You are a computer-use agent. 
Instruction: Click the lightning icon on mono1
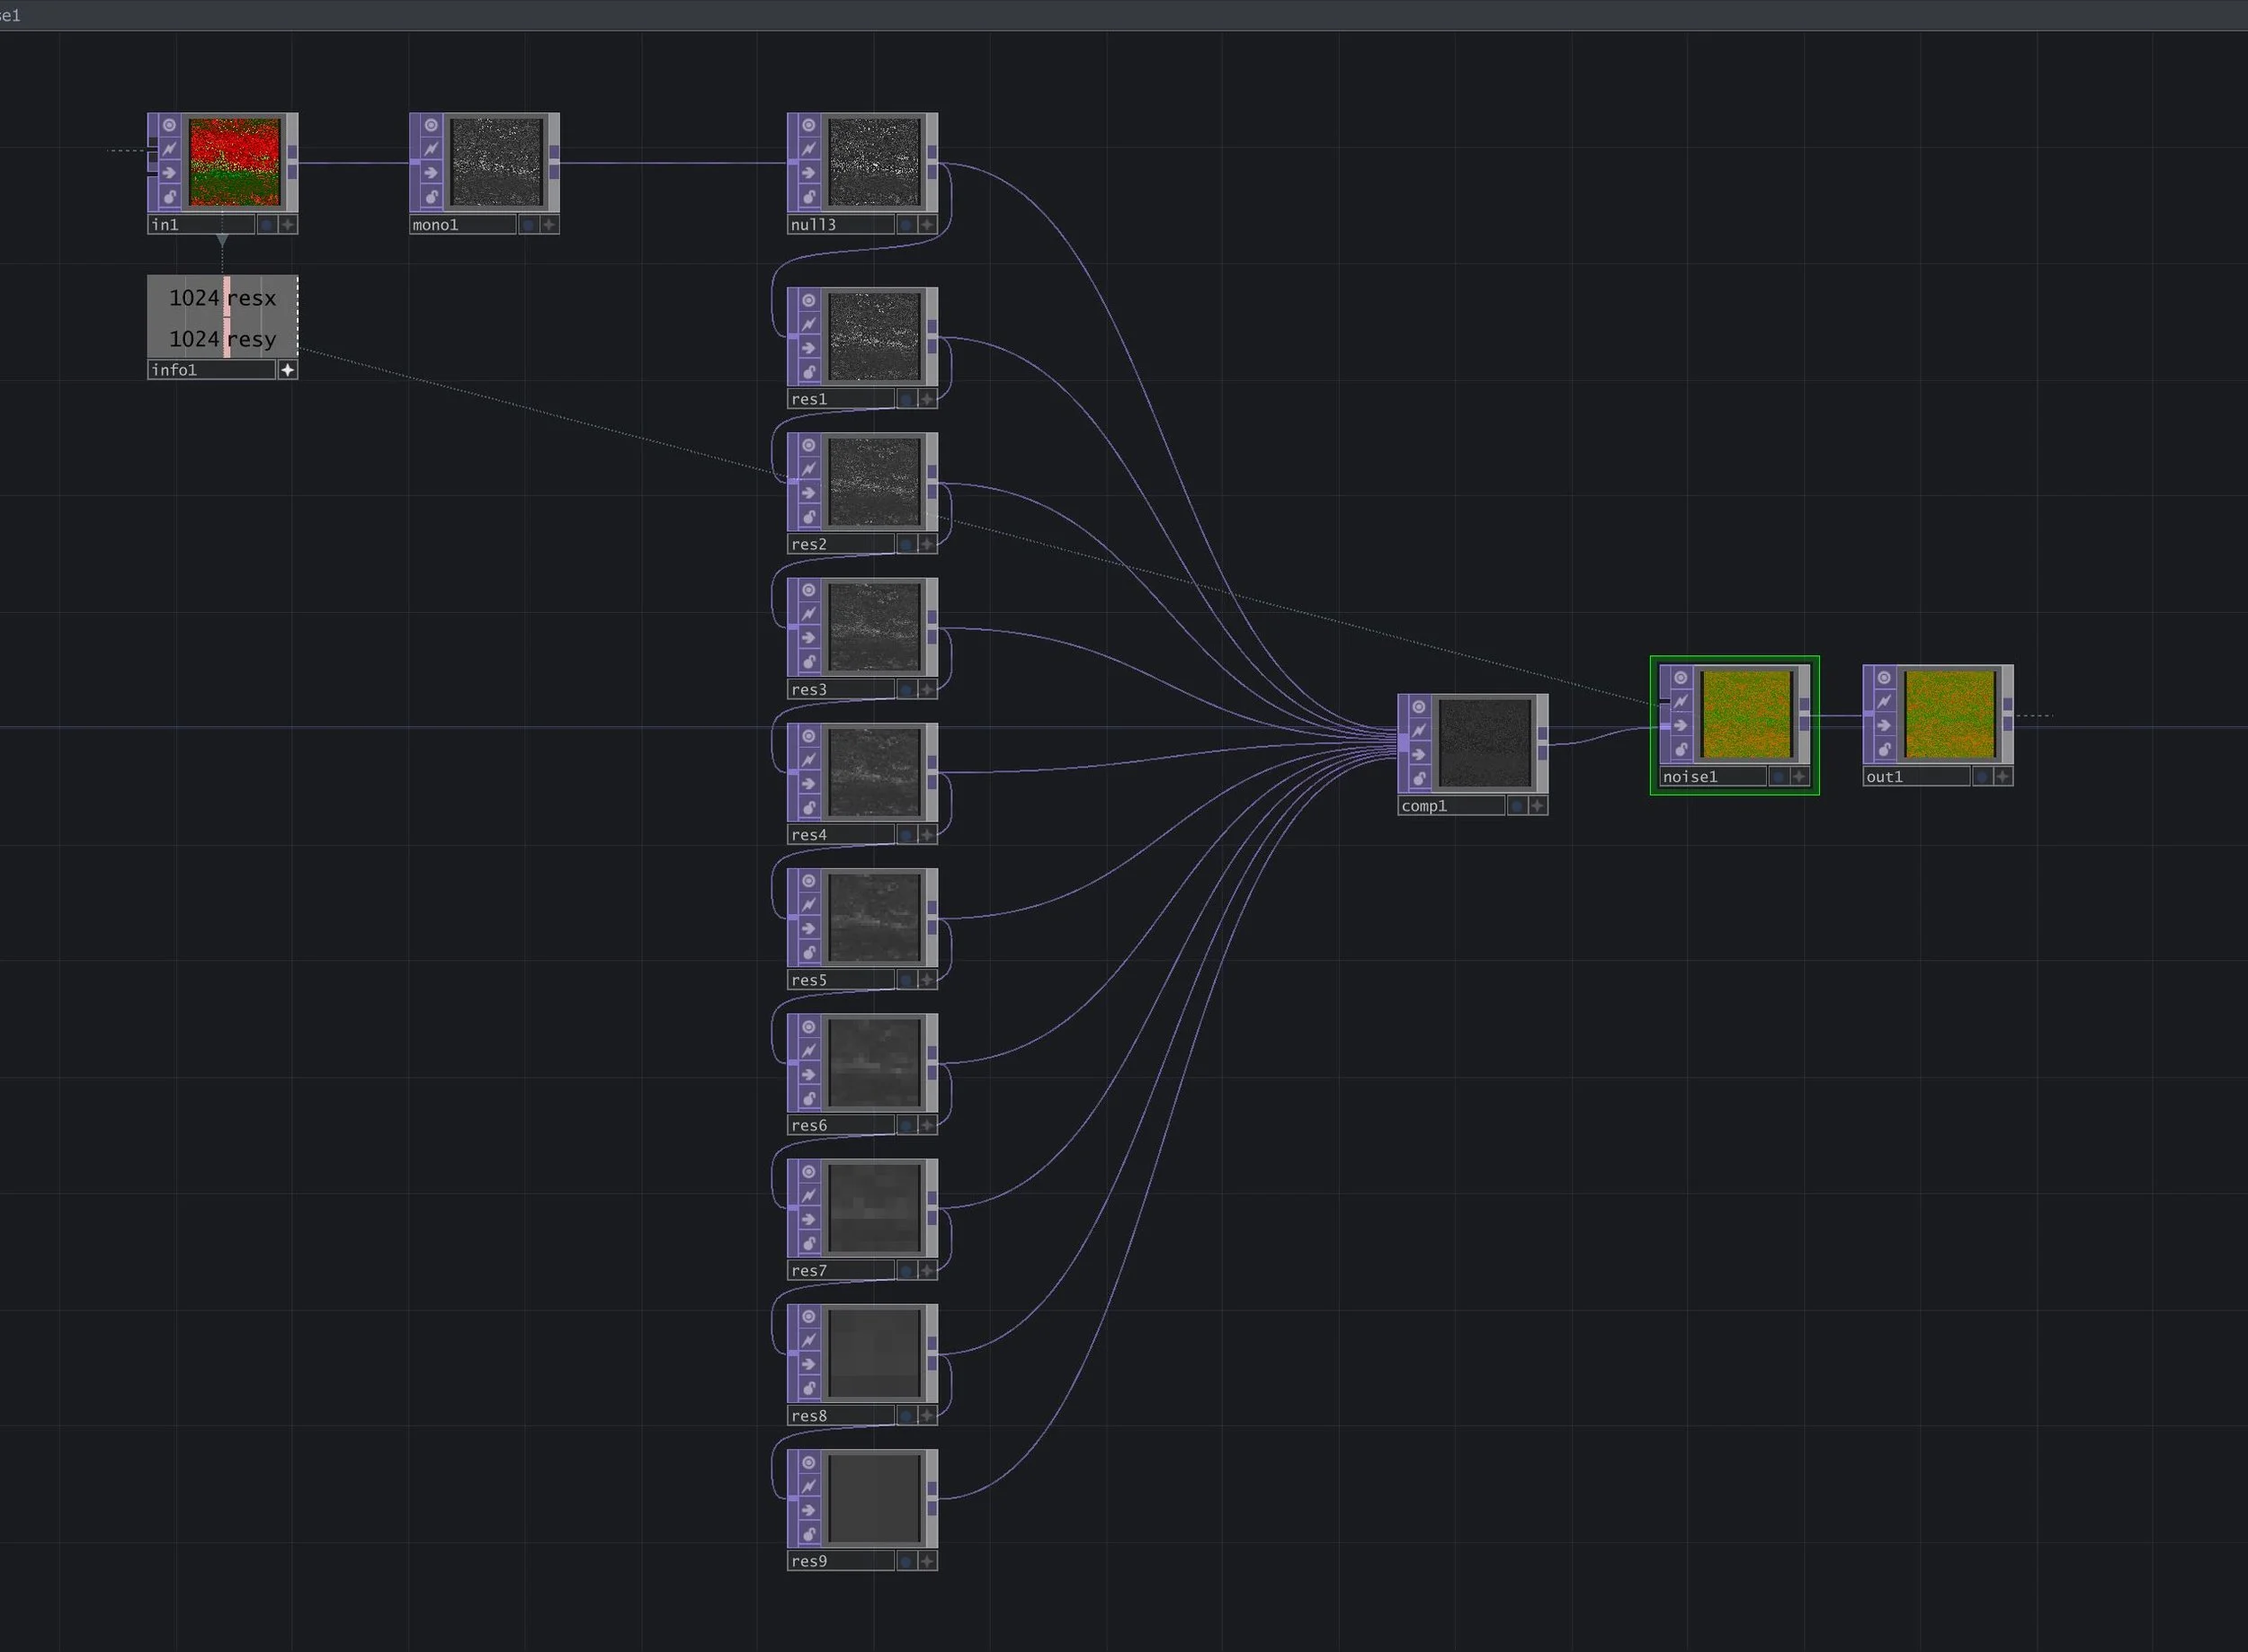pos(432,149)
